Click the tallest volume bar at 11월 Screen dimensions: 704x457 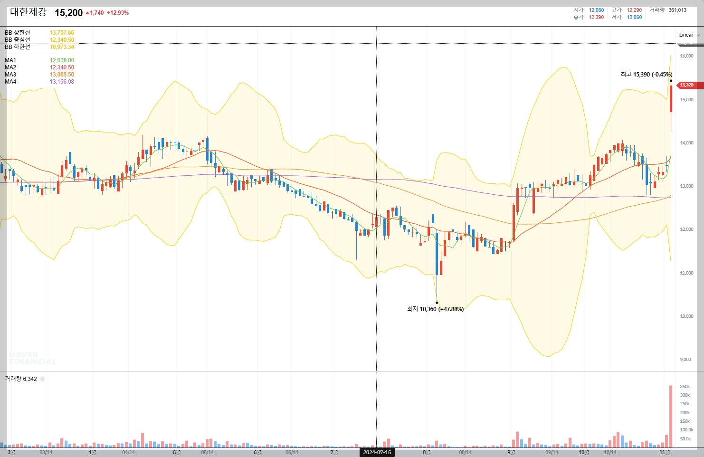click(671, 417)
